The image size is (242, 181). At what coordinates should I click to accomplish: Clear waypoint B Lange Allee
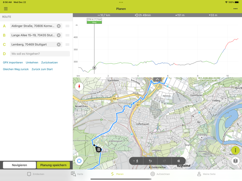(59, 35)
